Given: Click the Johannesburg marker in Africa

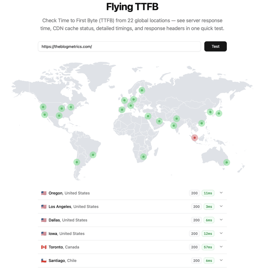Looking at the screenshot, I should pos(143,157).
